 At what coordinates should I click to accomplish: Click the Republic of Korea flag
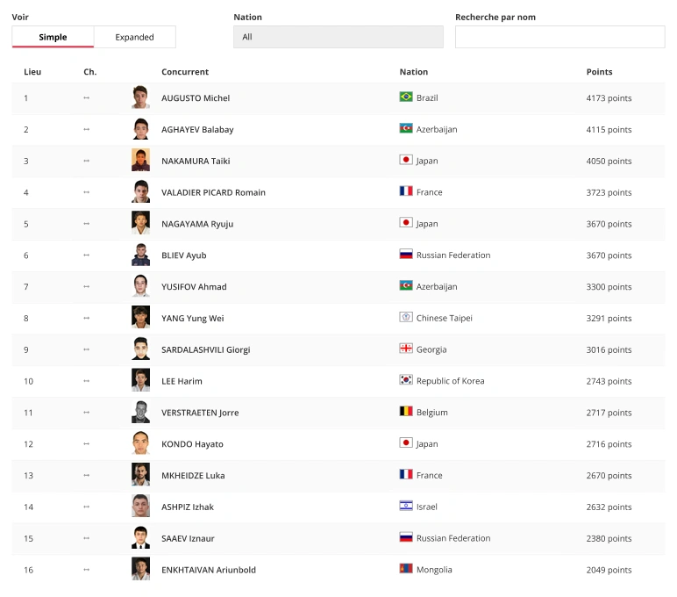click(x=406, y=381)
